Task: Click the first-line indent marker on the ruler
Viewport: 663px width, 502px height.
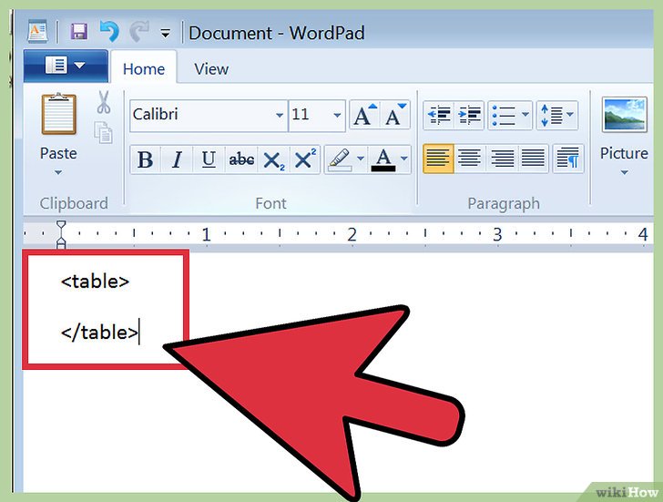Action: click(61, 226)
